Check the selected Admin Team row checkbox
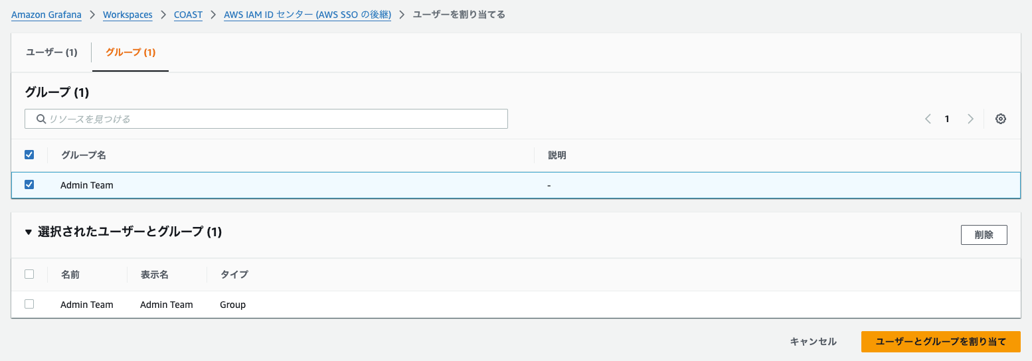Viewport: 1032px width, 361px height. tap(29, 304)
